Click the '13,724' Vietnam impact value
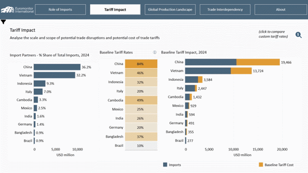Screen dimensions: 308x173 tap(258, 71)
